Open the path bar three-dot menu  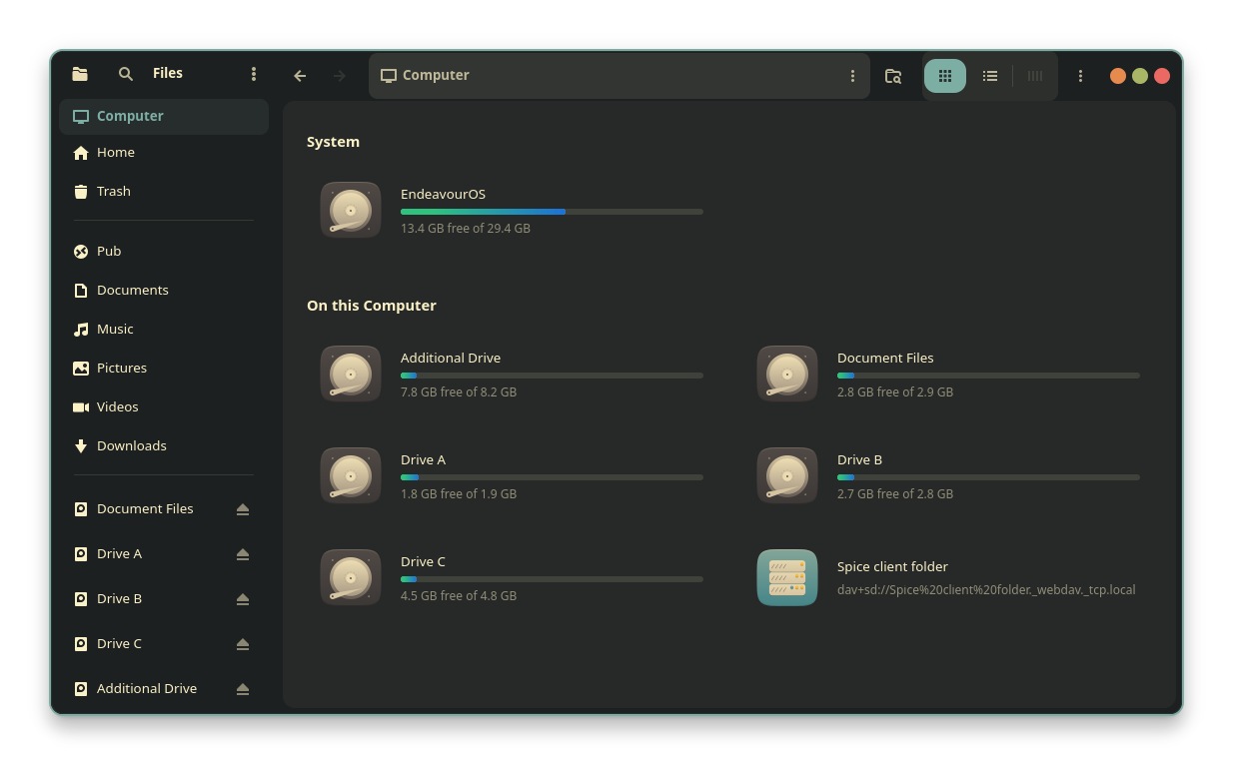tap(852, 76)
